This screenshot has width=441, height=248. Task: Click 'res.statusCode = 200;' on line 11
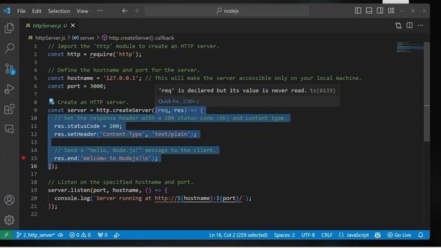pyautogui.click(x=88, y=126)
